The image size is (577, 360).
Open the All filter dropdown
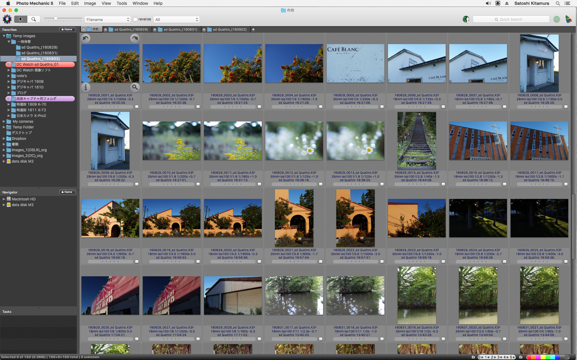pyautogui.click(x=176, y=19)
